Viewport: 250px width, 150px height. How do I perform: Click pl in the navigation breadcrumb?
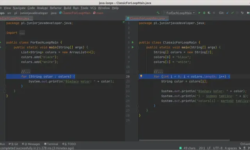pyautogui.click(x=16, y=13)
